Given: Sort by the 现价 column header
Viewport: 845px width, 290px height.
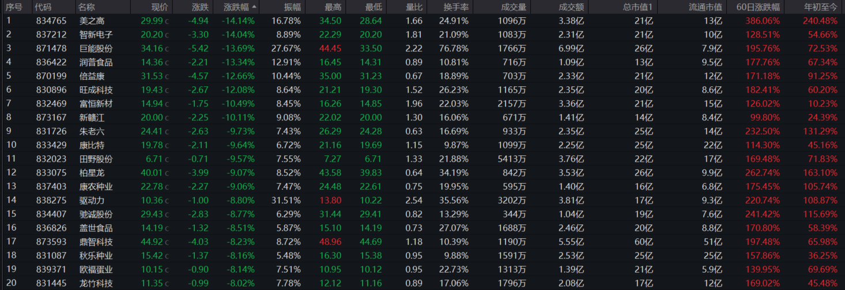Looking at the screenshot, I should point(160,7).
